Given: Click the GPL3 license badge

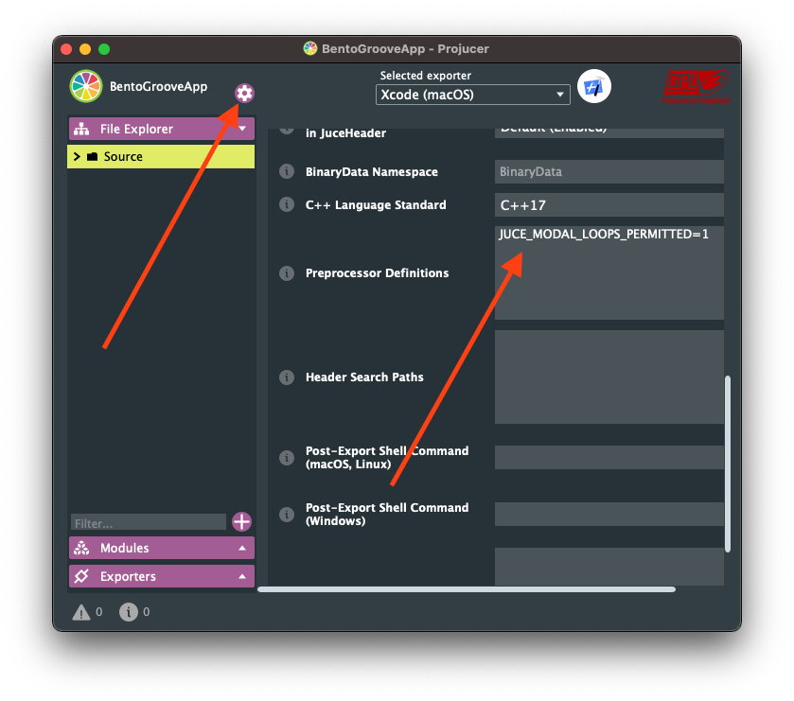Looking at the screenshot, I should point(696,86).
